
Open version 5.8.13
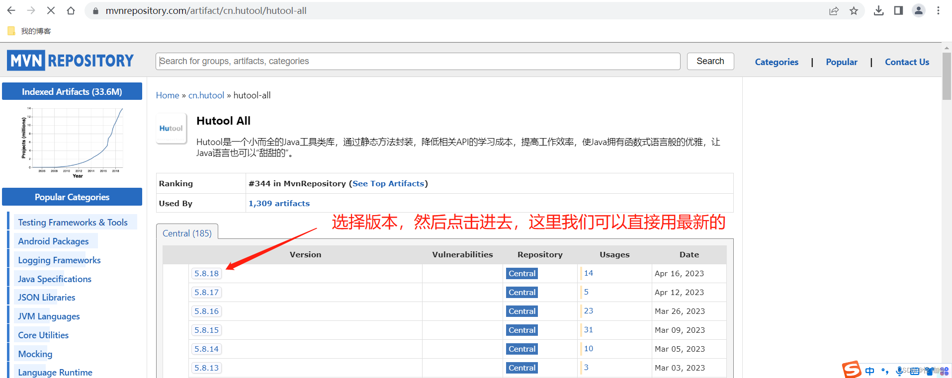tap(206, 368)
